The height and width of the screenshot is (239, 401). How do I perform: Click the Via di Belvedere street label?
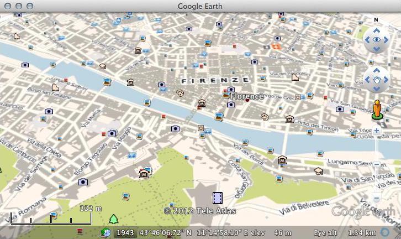pos(304,207)
